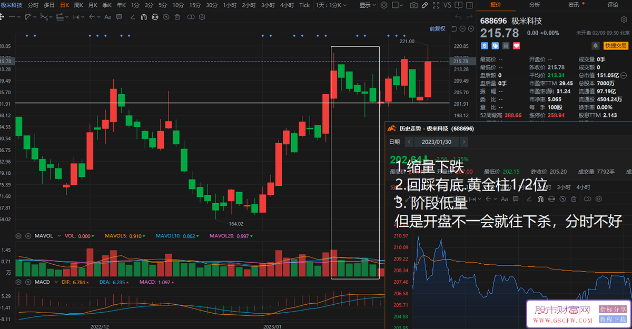Toggle the right sidebar panel icon
632x329 pixels.
pos(469,5)
